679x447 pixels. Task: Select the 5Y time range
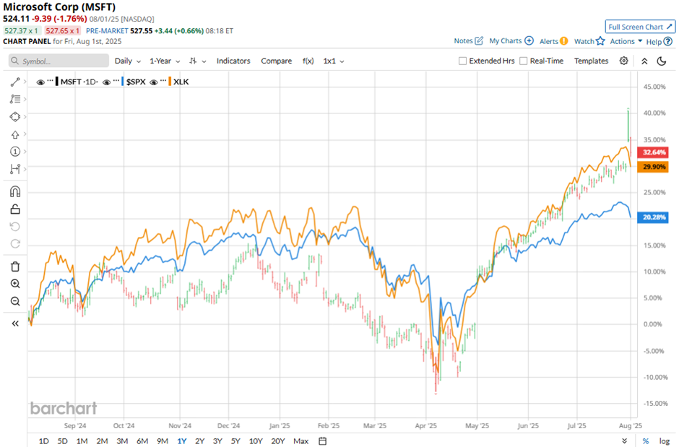point(235,441)
